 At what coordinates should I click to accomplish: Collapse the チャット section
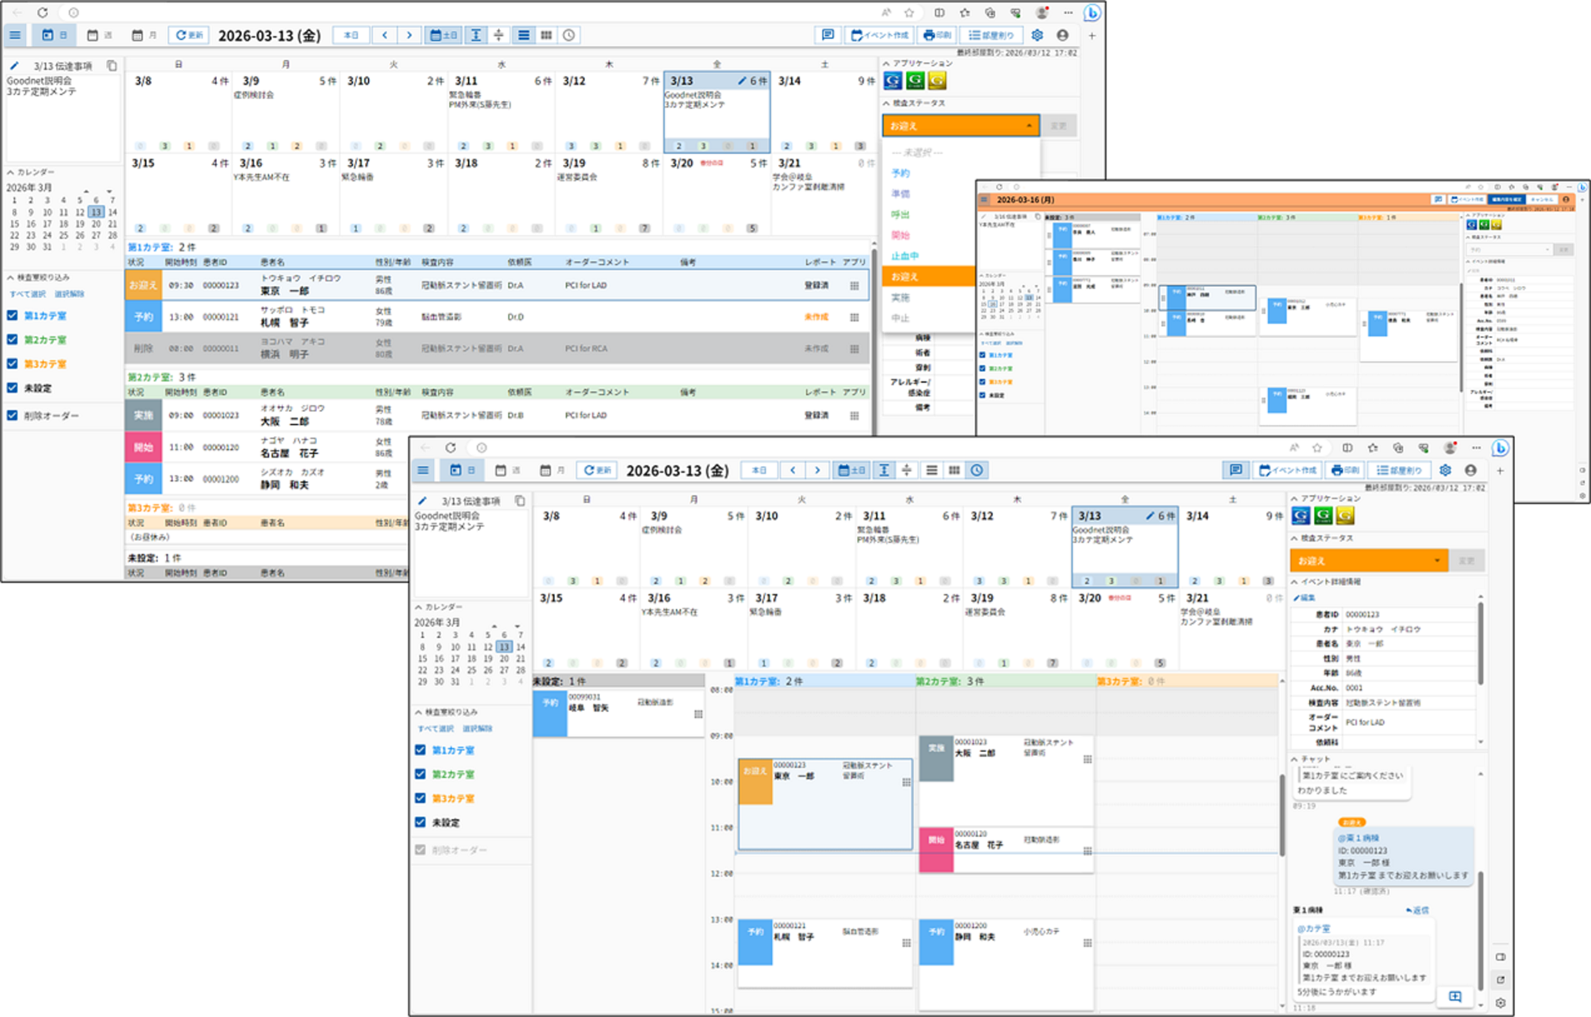pos(1295,759)
